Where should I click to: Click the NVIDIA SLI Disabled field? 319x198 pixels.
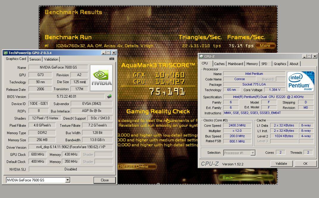[71, 169]
